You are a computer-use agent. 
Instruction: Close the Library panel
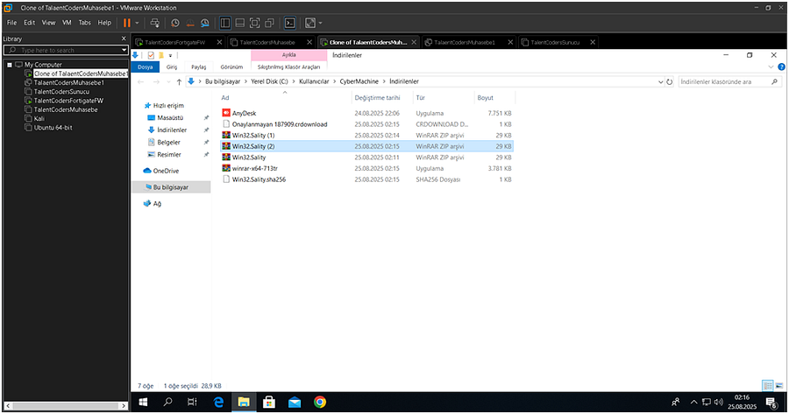pyautogui.click(x=124, y=39)
